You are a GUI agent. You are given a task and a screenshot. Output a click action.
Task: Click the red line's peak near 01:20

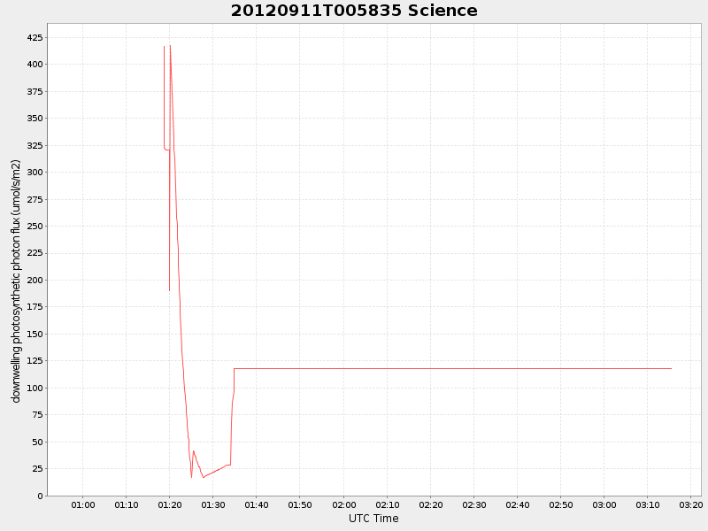(x=170, y=46)
